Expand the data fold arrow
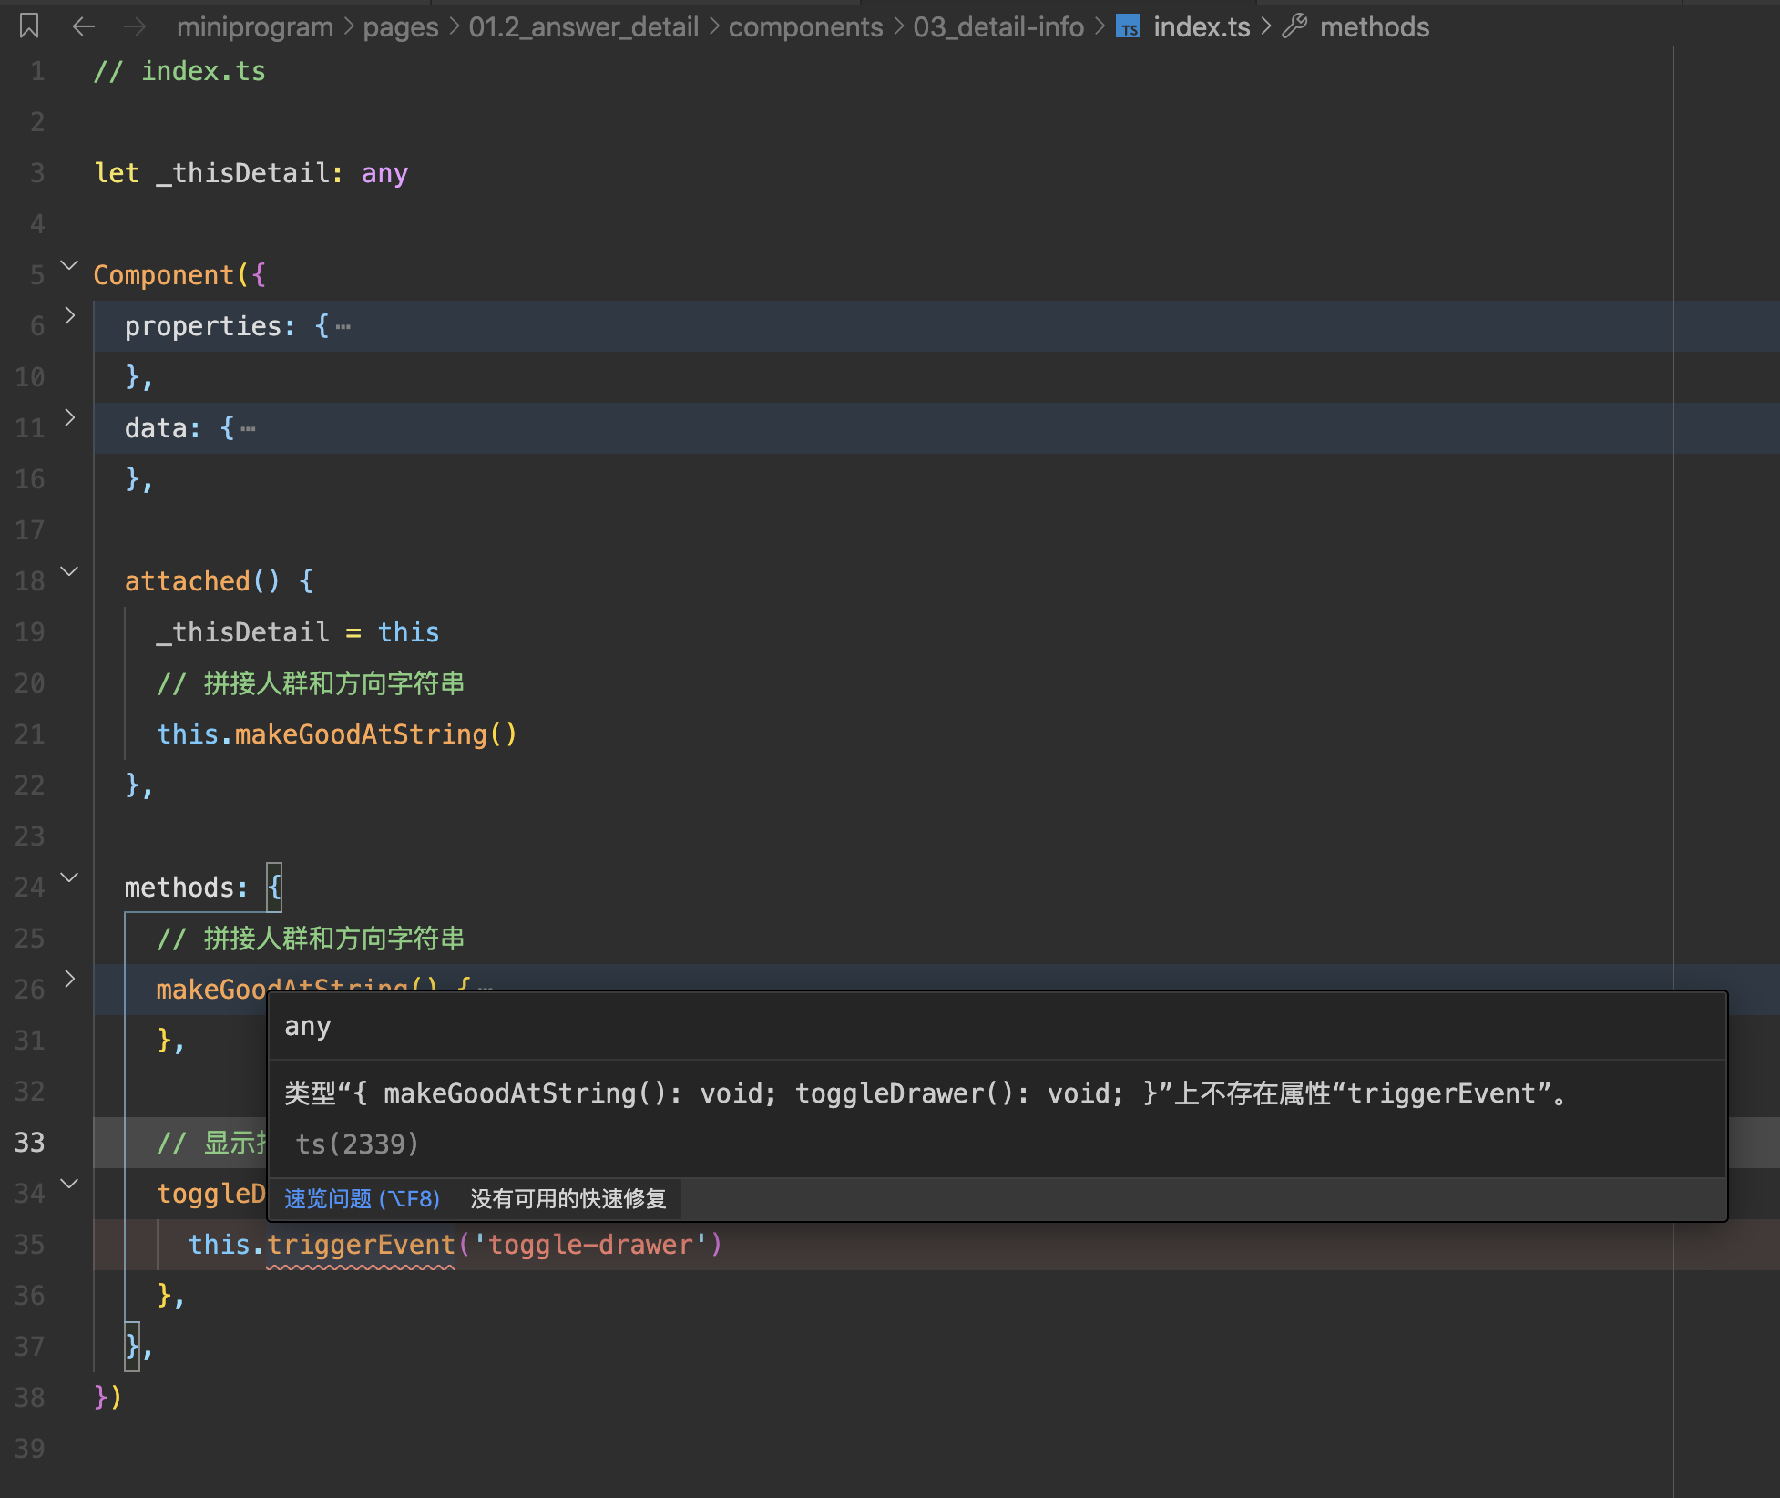1780x1498 pixels. click(x=69, y=417)
